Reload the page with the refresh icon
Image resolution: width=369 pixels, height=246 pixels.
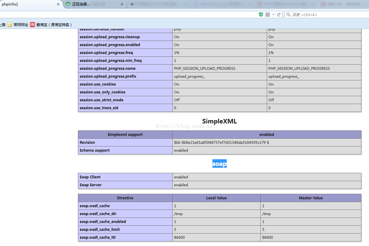279,15
